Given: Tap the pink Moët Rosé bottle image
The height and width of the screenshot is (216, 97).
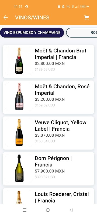Looking at the screenshot, I should click(x=19, y=96).
